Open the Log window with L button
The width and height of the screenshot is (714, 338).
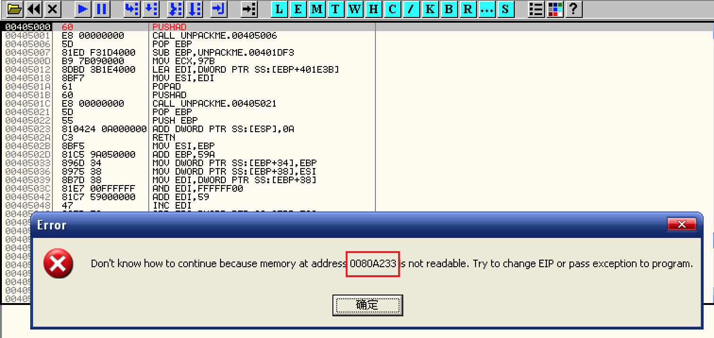(279, 8)
